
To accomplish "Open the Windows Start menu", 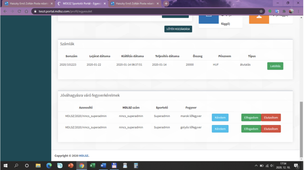I will [6, 165].
